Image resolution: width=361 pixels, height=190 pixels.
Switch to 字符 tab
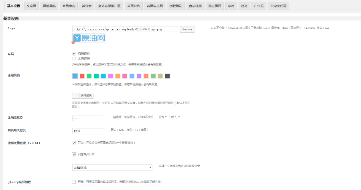click(231, 6)
